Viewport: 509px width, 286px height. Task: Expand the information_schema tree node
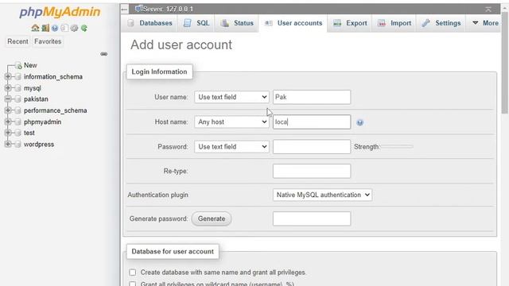8,77
